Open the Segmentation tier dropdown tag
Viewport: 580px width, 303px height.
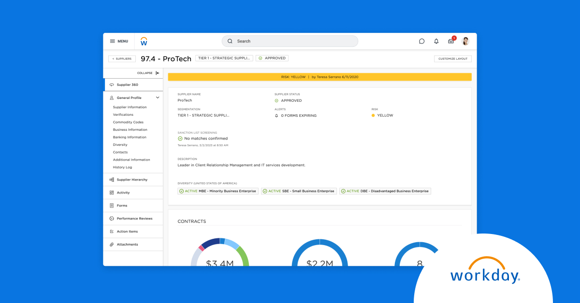(x=224, y=58)
